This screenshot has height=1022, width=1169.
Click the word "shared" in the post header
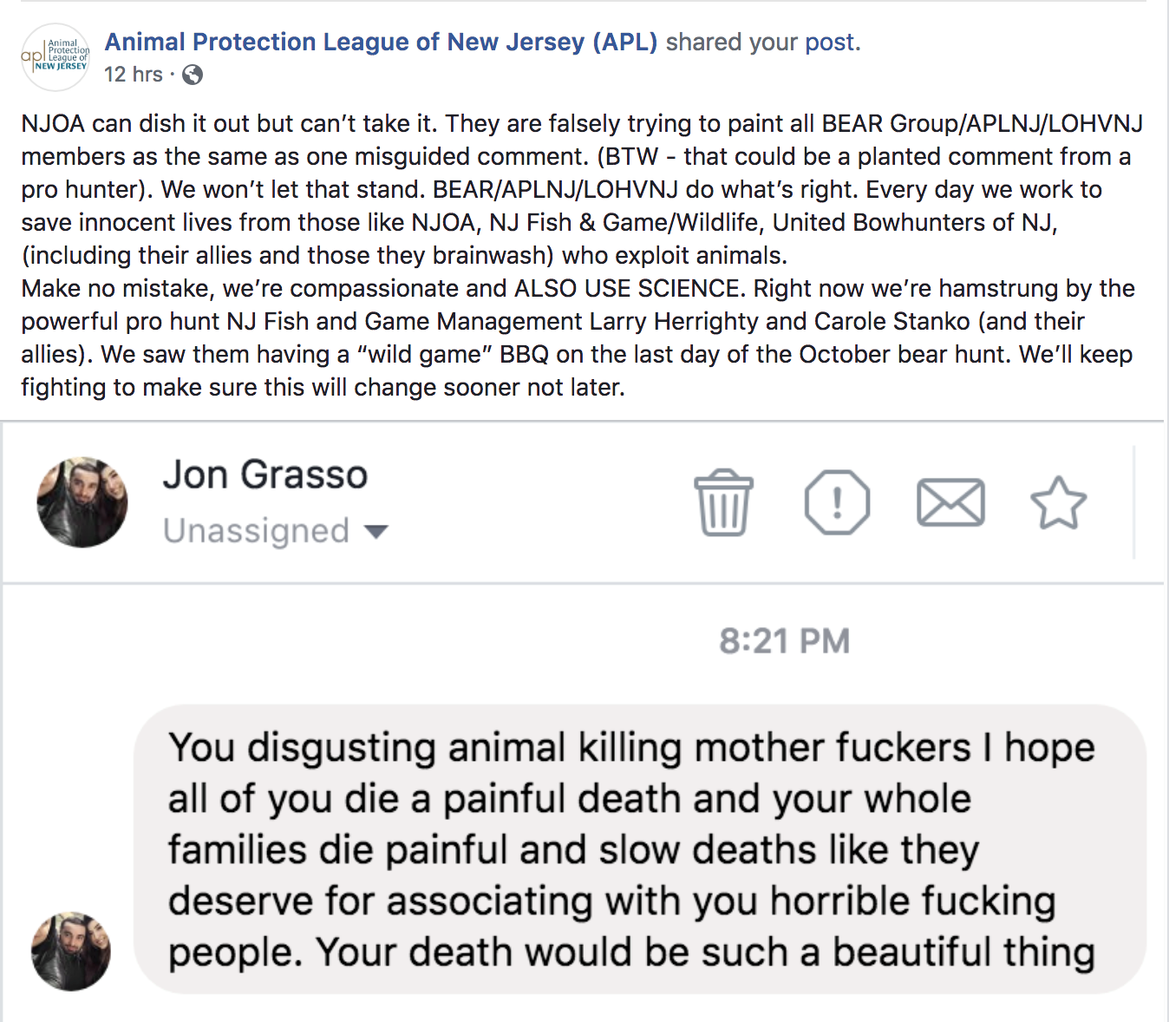(702, 42)
